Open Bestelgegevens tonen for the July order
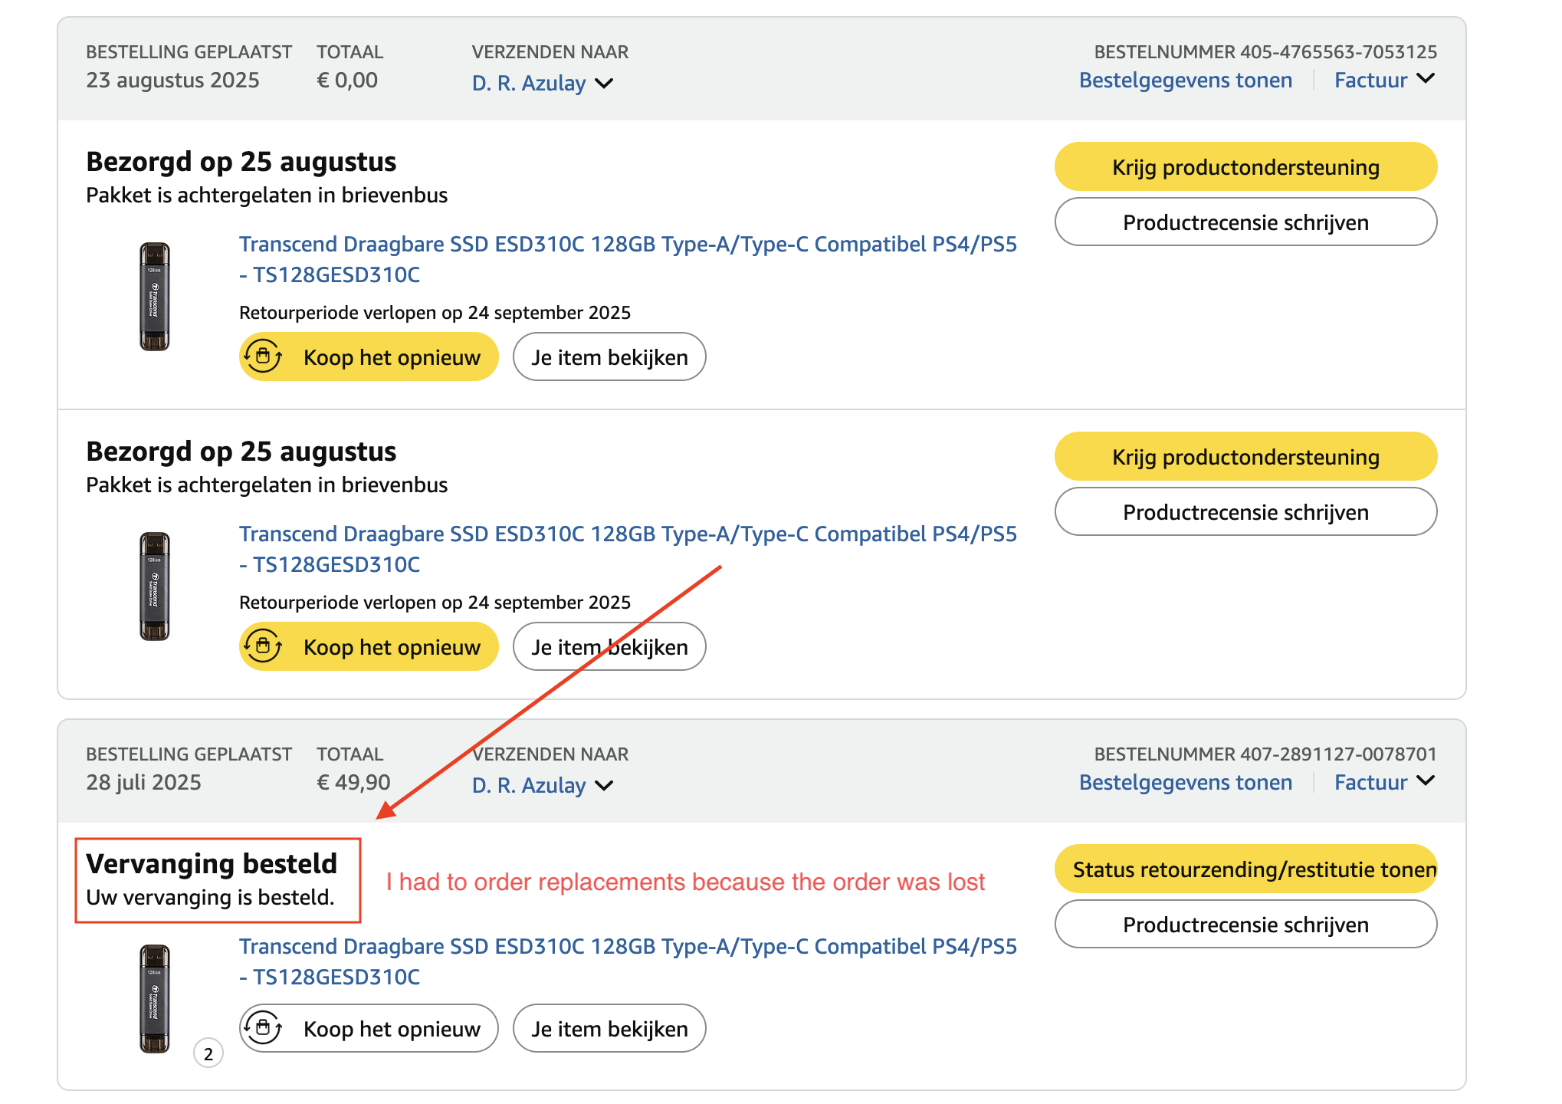1562x1104 pixels. tap(1185, 782)
